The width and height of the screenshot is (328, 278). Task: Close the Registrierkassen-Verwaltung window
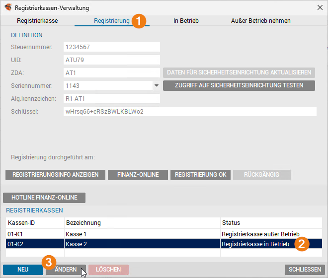[319, 7]
